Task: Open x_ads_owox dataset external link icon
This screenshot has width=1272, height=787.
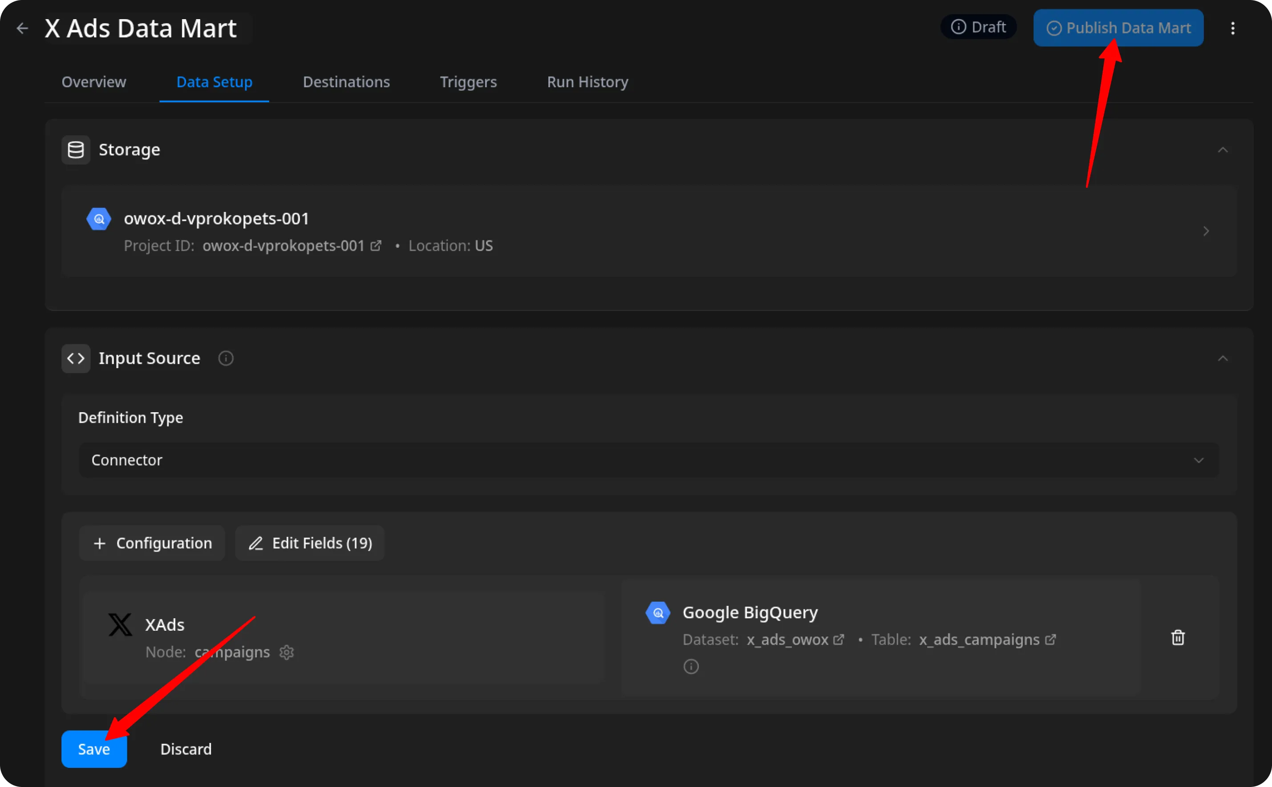Action: [839, 640]
